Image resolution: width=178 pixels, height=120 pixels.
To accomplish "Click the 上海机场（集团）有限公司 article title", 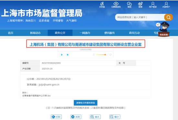I will pos(86,44).
